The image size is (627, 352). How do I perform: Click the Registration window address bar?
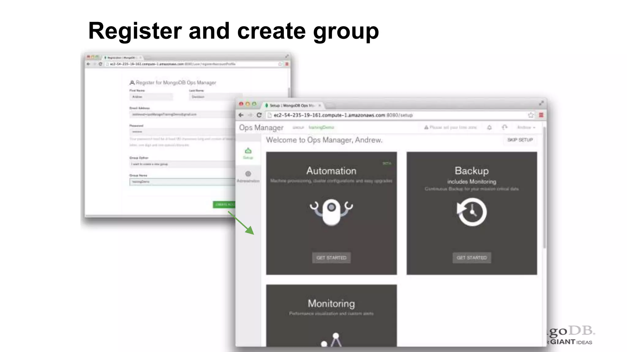(193, 64)
